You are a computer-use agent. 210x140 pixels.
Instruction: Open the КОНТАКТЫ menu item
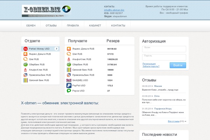[x=118, y=26]
